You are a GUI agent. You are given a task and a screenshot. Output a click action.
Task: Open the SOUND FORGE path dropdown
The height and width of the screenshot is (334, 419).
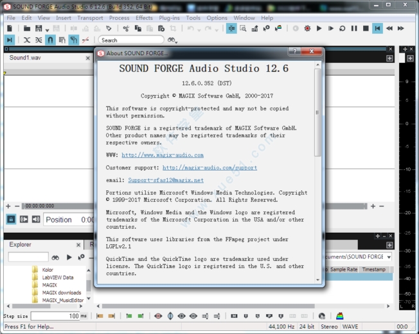click(x=389, y=257)
